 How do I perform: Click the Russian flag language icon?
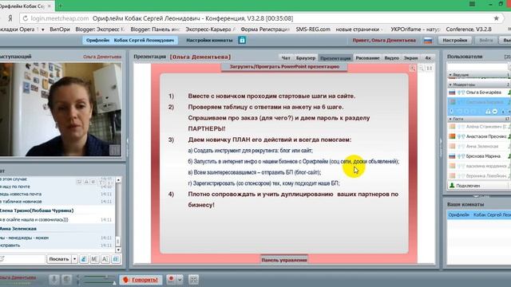click(x=428, y=41)
